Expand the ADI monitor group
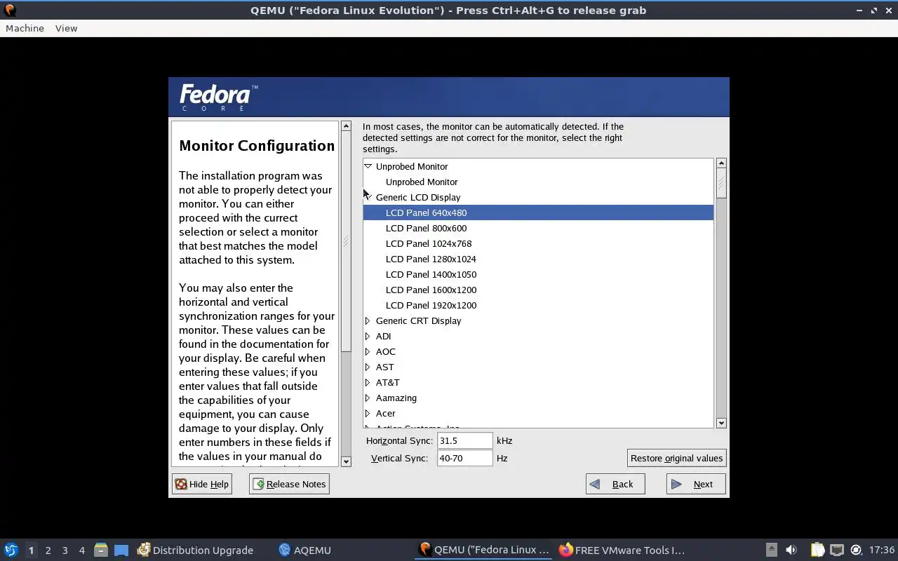 (x=368, y=336)
